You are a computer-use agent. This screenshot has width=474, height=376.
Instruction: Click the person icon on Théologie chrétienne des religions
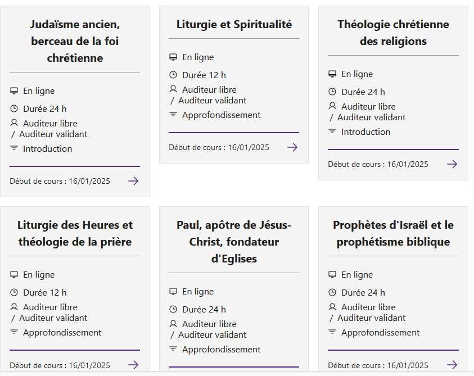click(x=332, y=106)
